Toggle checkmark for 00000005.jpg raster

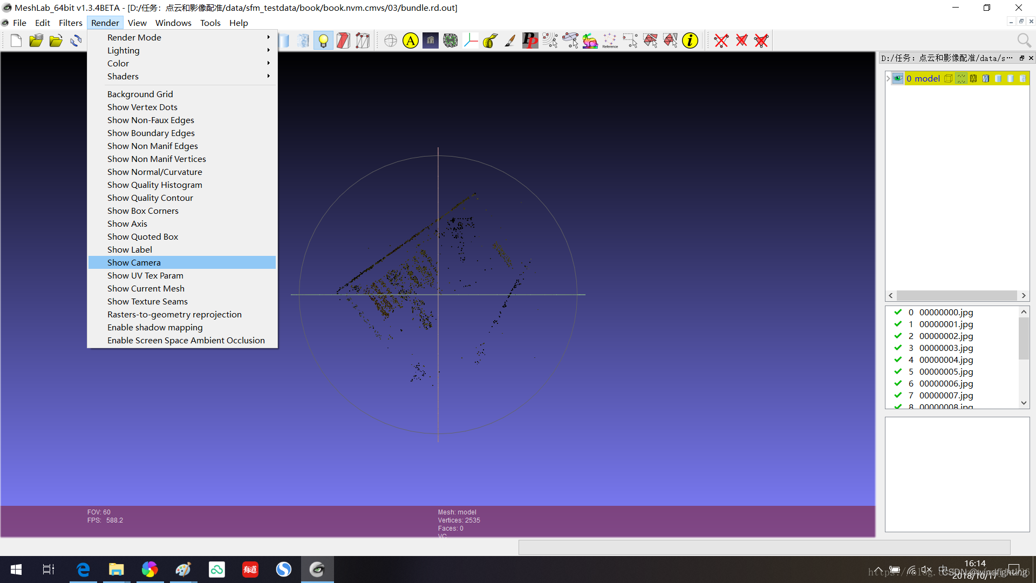click(898, 371)
